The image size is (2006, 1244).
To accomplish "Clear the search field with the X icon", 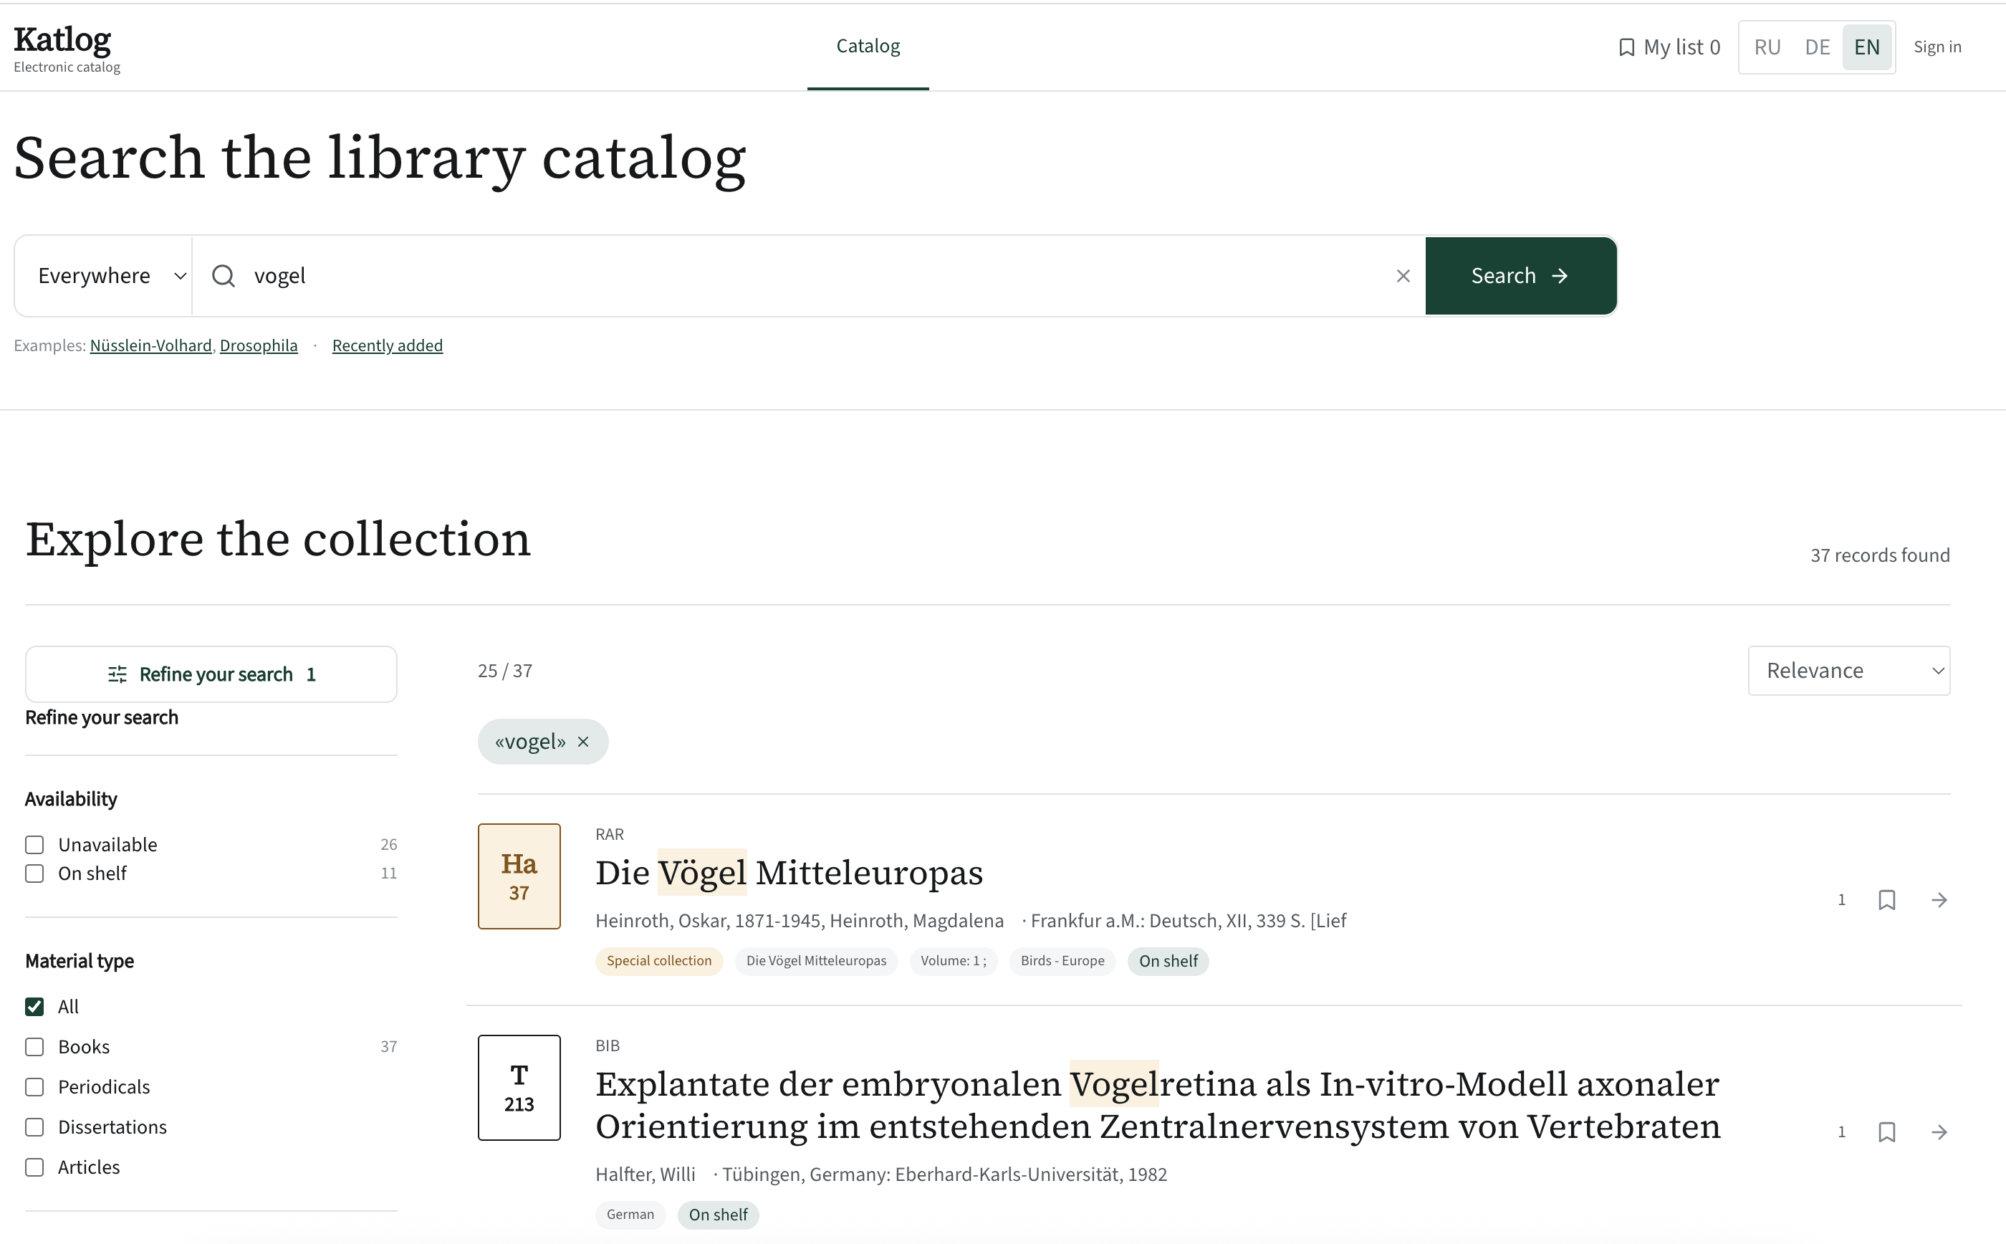I will point(1402,277).
